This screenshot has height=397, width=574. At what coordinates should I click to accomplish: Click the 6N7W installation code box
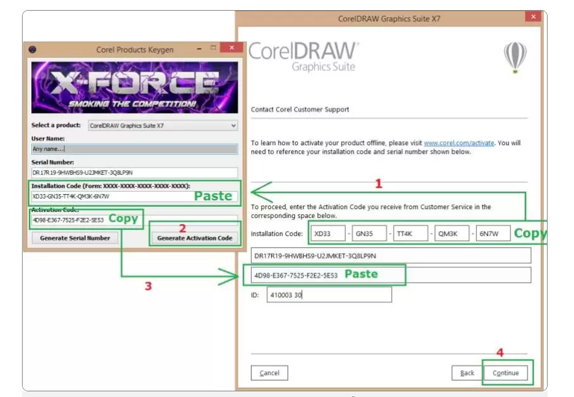click(493, 234)
